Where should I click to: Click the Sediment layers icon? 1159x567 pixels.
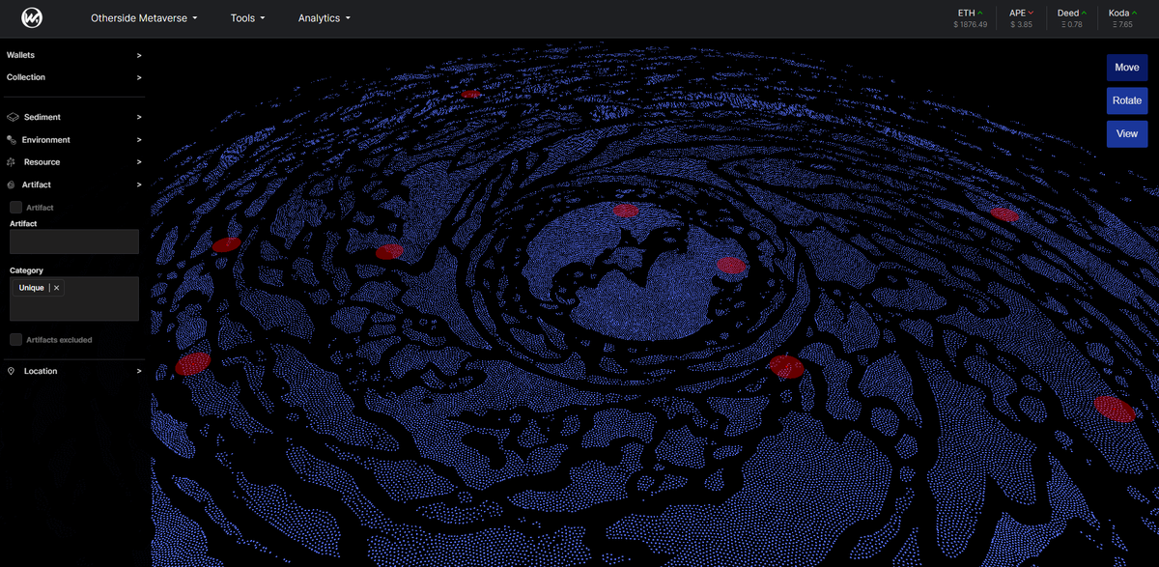coord(13,117)
